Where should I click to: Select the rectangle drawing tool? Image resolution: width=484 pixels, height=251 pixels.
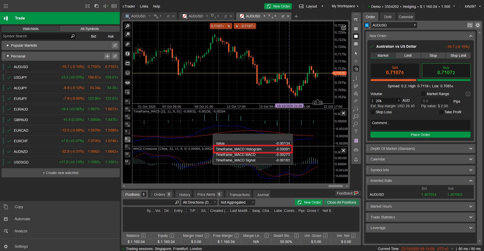pyautogui.click(x=356, y=116)
